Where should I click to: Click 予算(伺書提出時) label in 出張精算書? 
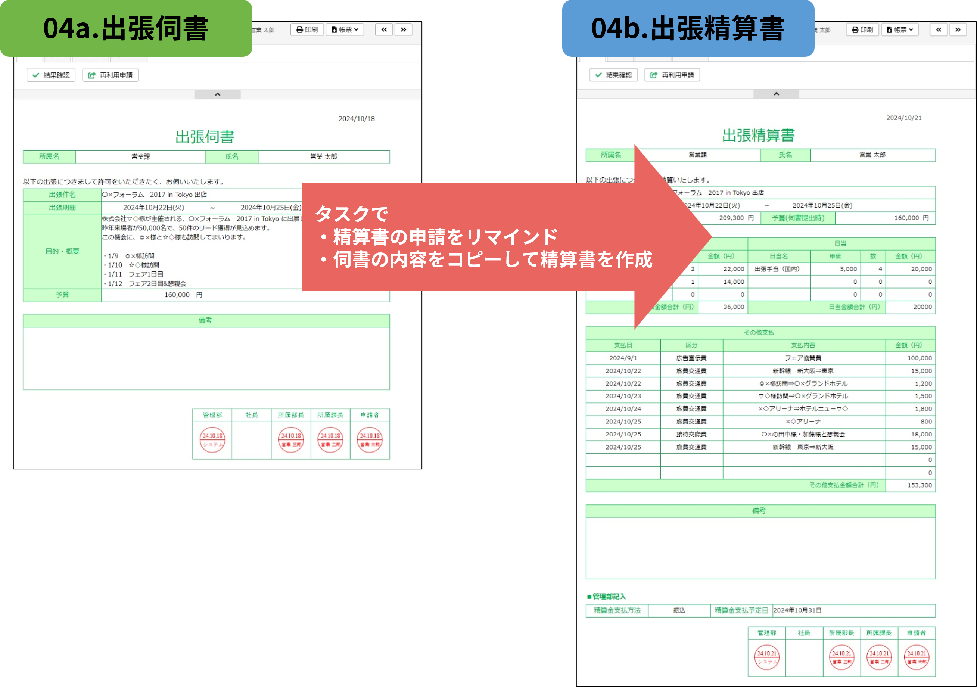[x=798, y=218]
